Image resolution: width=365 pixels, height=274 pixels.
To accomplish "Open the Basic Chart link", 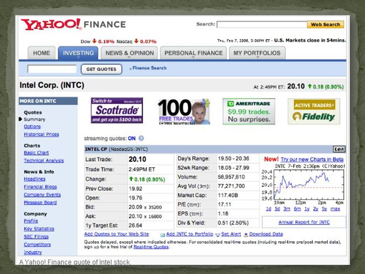I will (x=36, y=153).
